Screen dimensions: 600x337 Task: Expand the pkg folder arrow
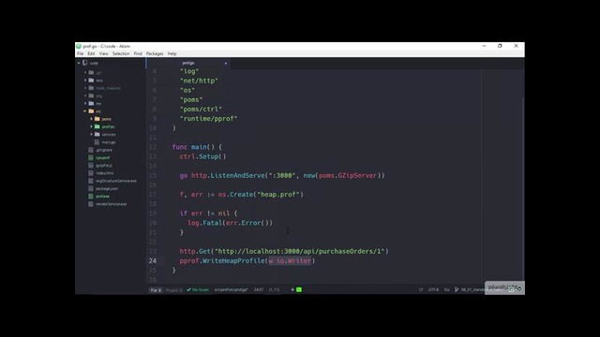(85, 95)
